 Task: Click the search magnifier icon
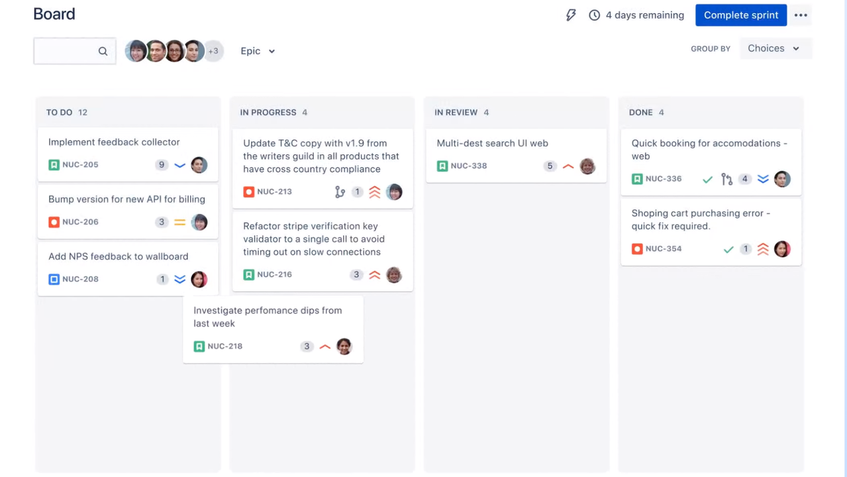103,50
